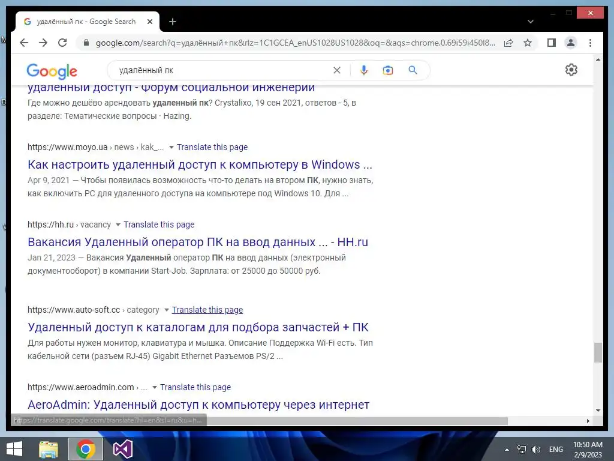This screenshot has height=461, width=614.
Task: Click the https://hh.ru › vacancy breadcrumb
Action: (70, 224)
